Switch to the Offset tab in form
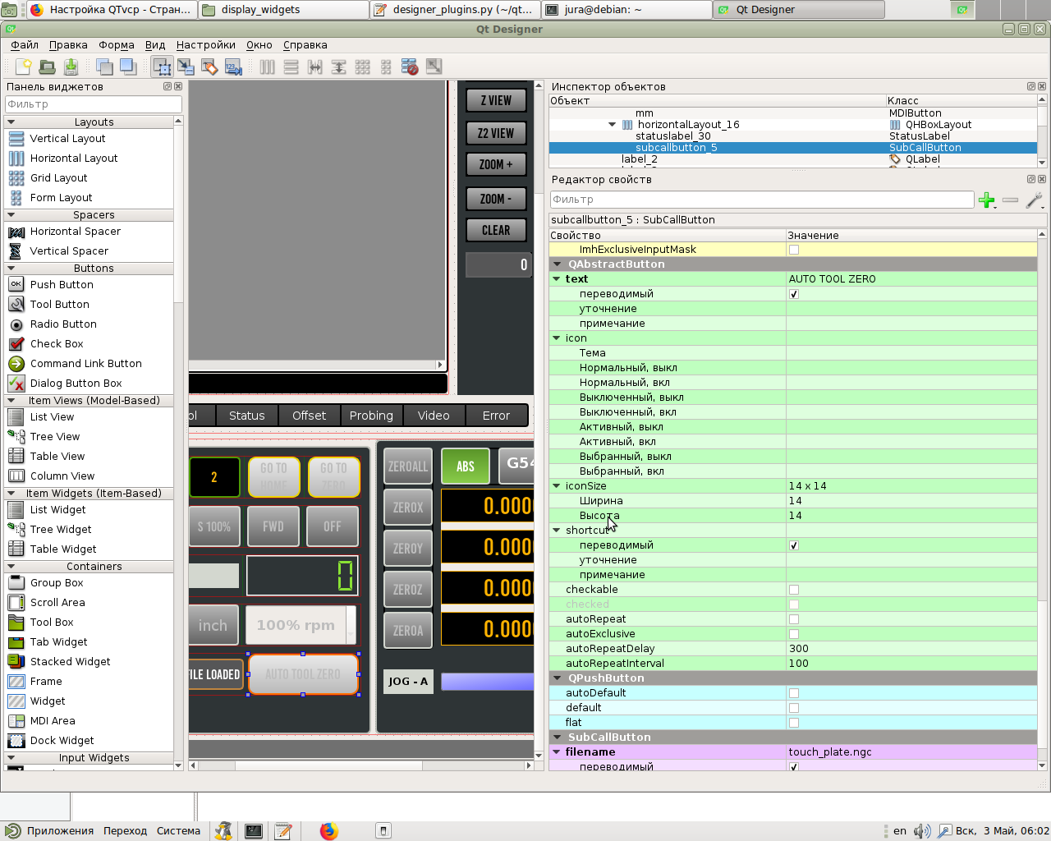Image resolution: width=1051 pixels, height=841 pixels. tap(310, 416)
